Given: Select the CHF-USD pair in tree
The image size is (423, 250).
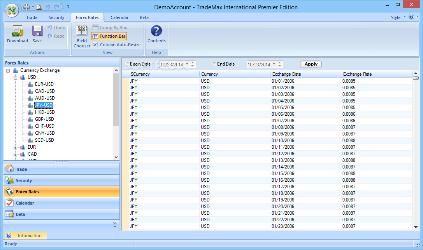Looking at the screenshot, I should [45, 126].
